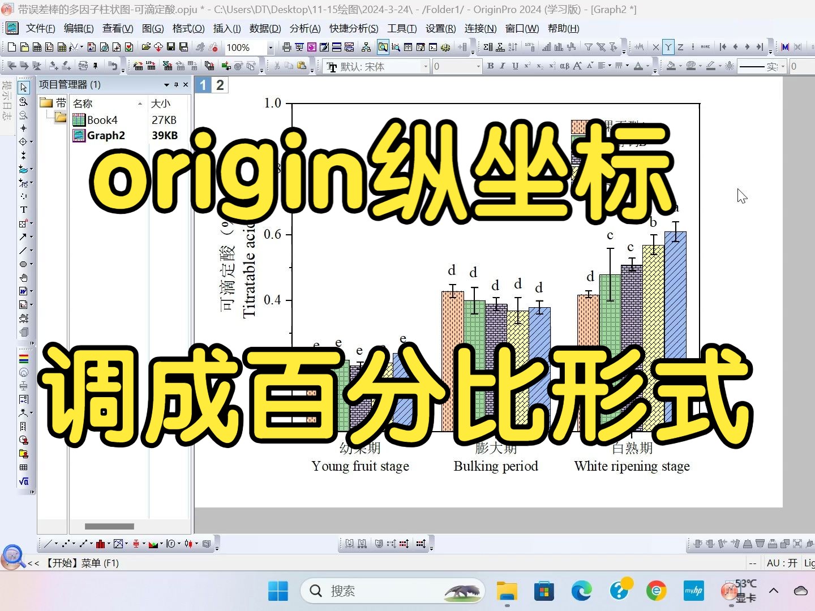815x611 pixels.
Task: Open project folder icon
Action: coord(146,47)
